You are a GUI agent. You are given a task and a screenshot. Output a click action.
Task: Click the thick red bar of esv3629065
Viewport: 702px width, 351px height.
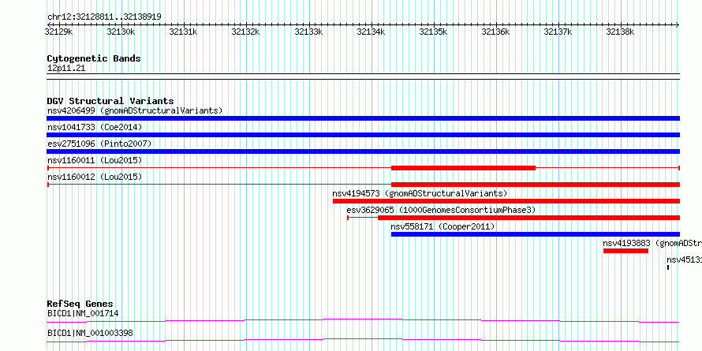click(x=528, y=218)
